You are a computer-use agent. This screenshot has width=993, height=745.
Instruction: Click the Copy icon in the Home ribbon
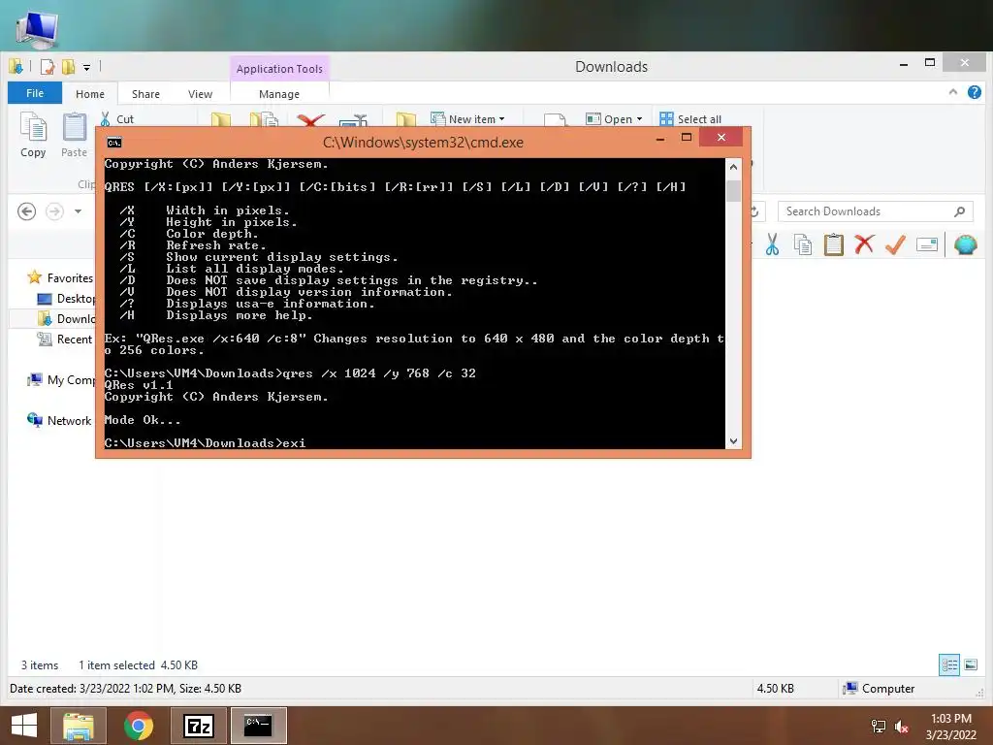tap(33, 134)
